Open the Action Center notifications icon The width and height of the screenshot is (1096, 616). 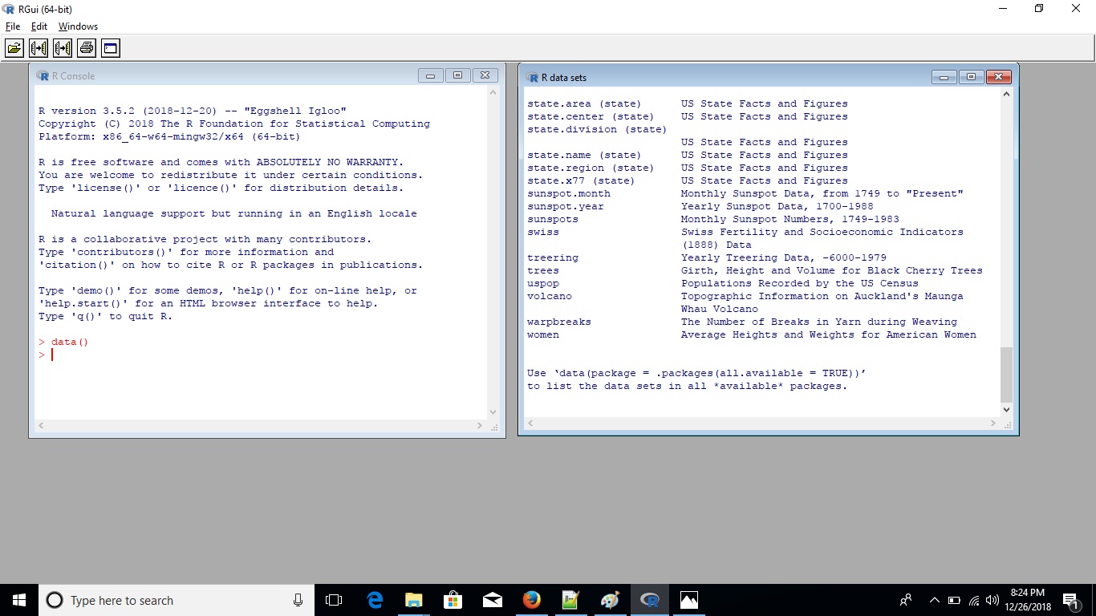pos(1070,600)
